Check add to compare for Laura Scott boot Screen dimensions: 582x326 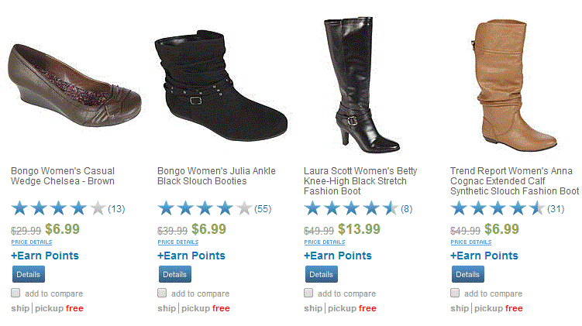coord(308,293)
